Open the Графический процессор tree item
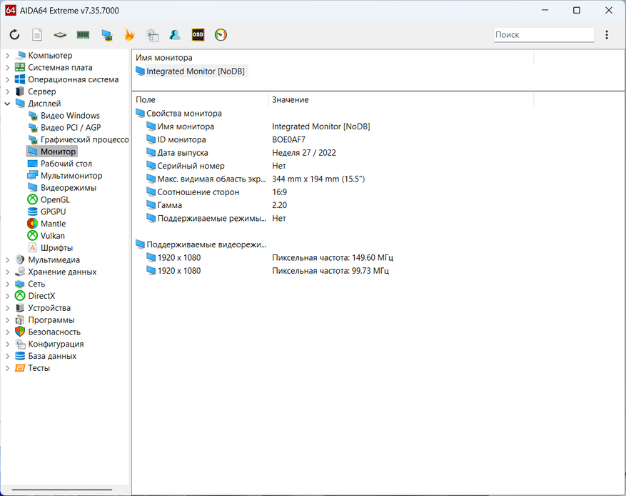 [x=84, y=140]
